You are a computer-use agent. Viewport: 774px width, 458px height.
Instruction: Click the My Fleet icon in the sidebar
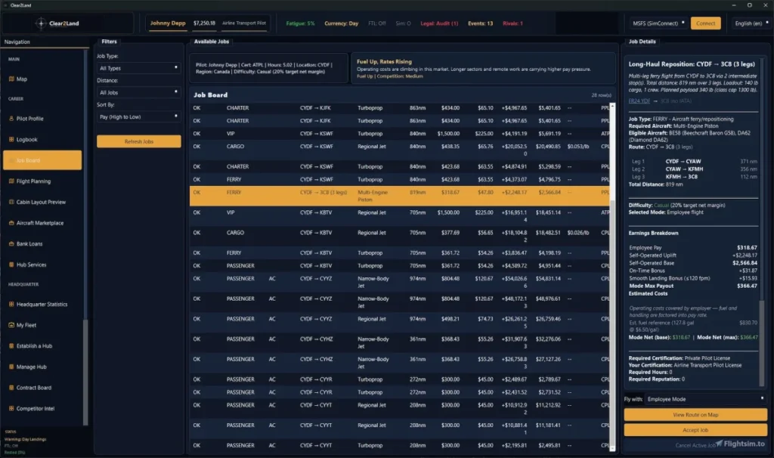11,325
